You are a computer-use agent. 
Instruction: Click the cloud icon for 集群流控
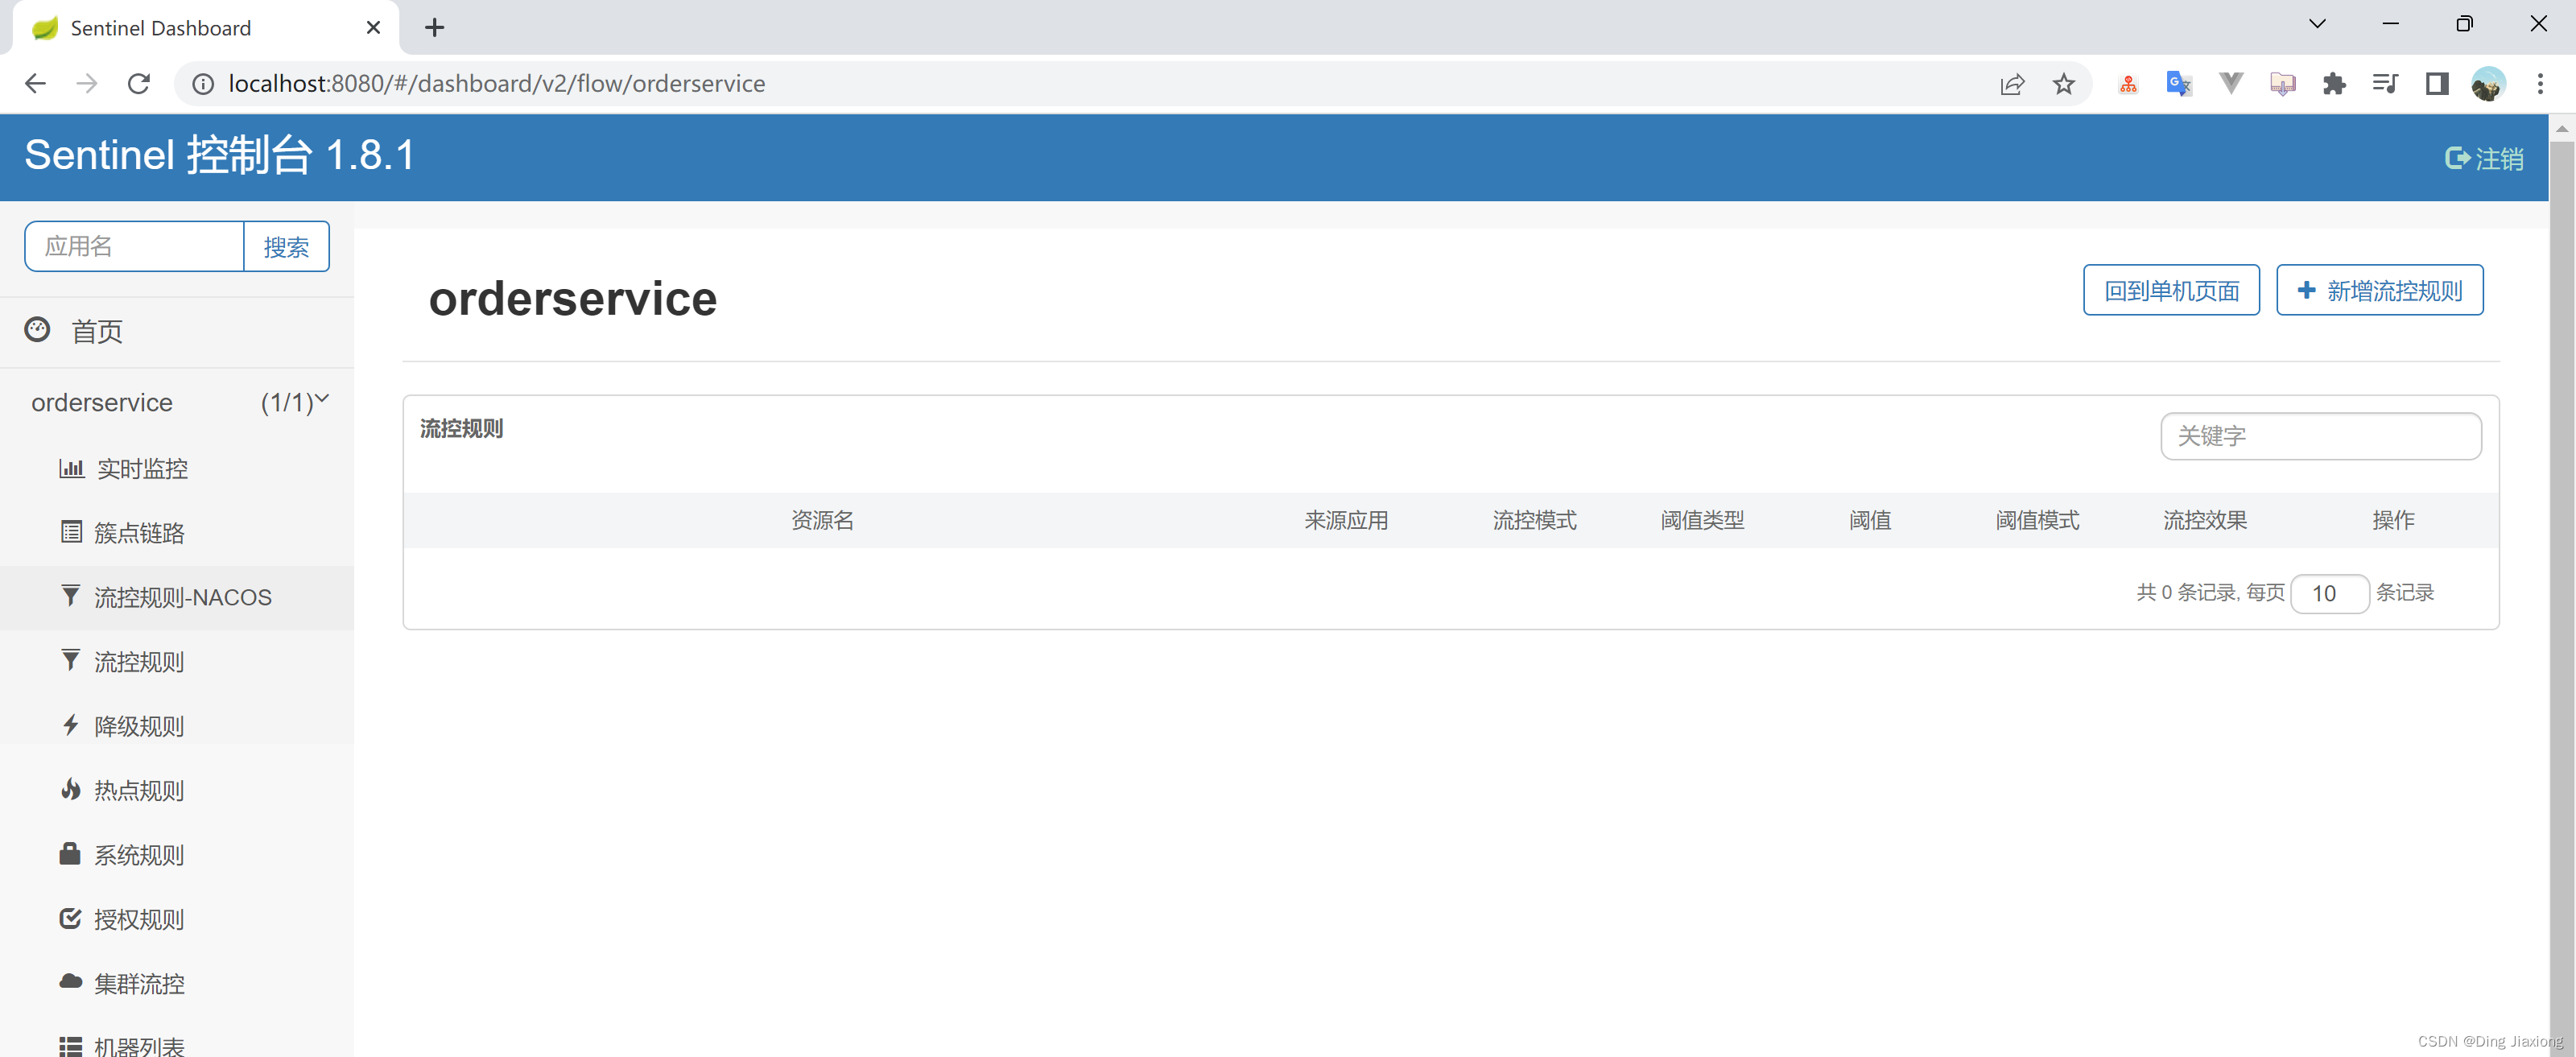coord(70,982)
